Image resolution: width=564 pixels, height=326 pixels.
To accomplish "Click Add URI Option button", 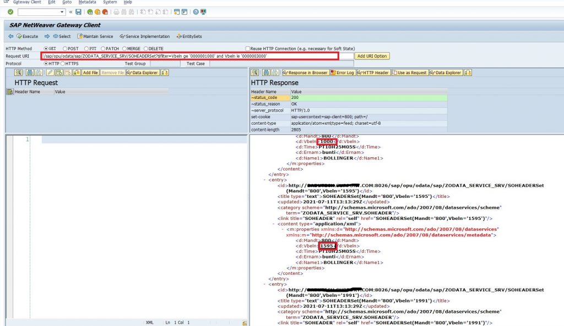I will pos(372,56).
